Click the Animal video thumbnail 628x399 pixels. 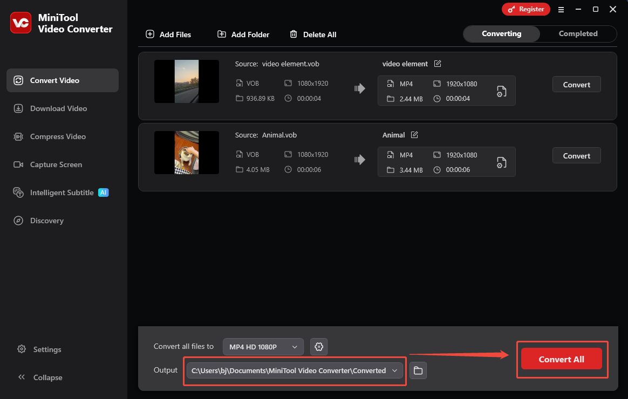186,153
